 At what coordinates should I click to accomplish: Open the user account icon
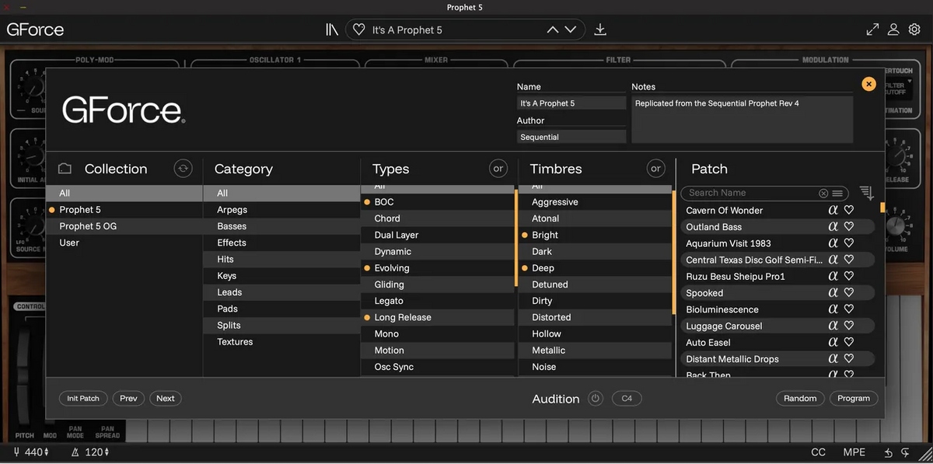coord(893,30)
